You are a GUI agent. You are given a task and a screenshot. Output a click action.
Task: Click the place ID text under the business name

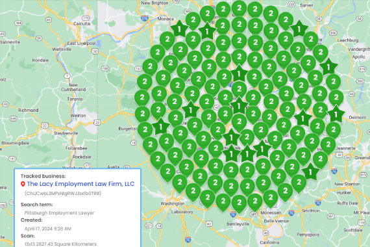coord(63,193)
